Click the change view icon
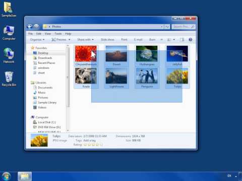Screen dimensions: 242x181 (x=169, y=40)
